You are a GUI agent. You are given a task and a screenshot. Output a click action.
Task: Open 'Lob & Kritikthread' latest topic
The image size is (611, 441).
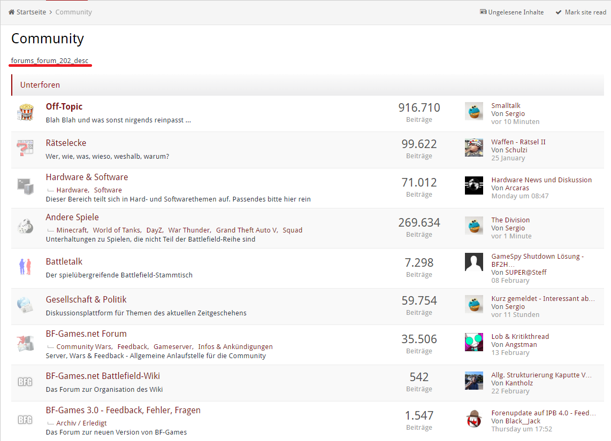[x=520, y=337]
